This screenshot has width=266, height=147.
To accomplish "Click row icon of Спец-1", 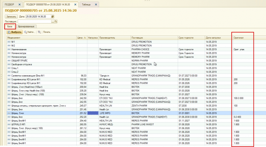I will (x=9, y=68).
